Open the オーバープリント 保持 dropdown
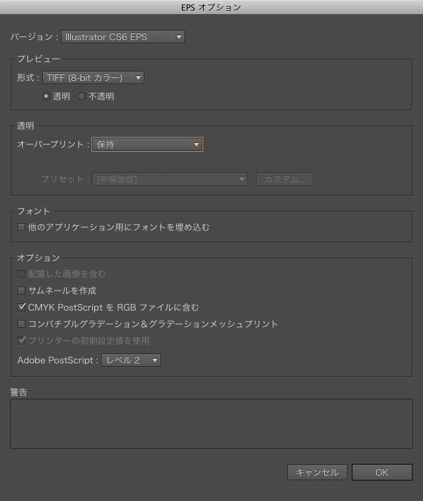This screenshot has height=501, width=423. point(147,144)
